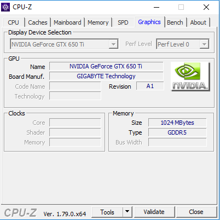Click the NVIDIA logo image
The width and height of the screenshot is (220, 220).
[190, 77]
